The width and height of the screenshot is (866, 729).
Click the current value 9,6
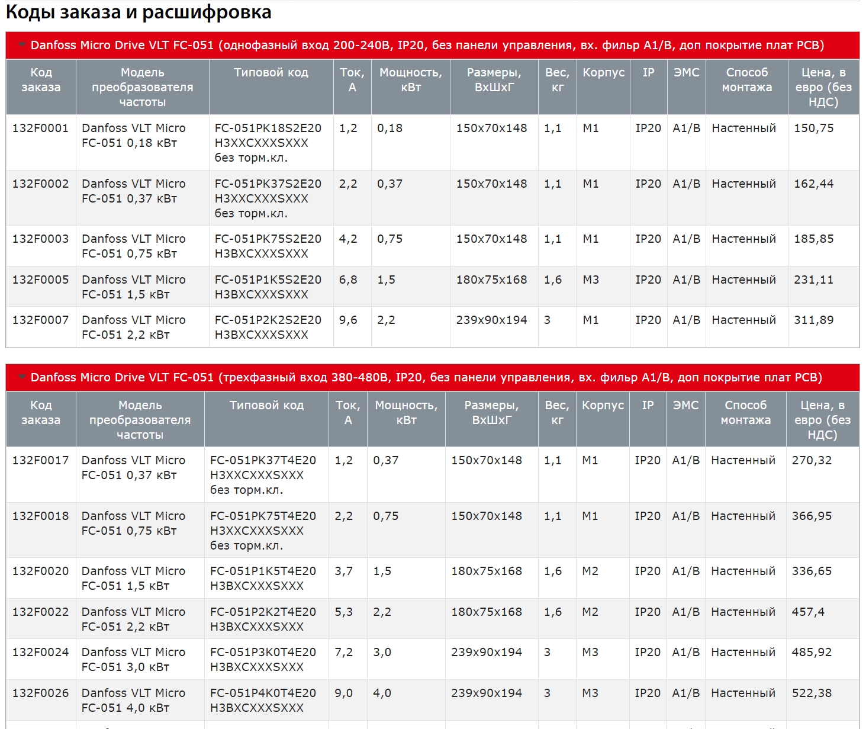348,320
